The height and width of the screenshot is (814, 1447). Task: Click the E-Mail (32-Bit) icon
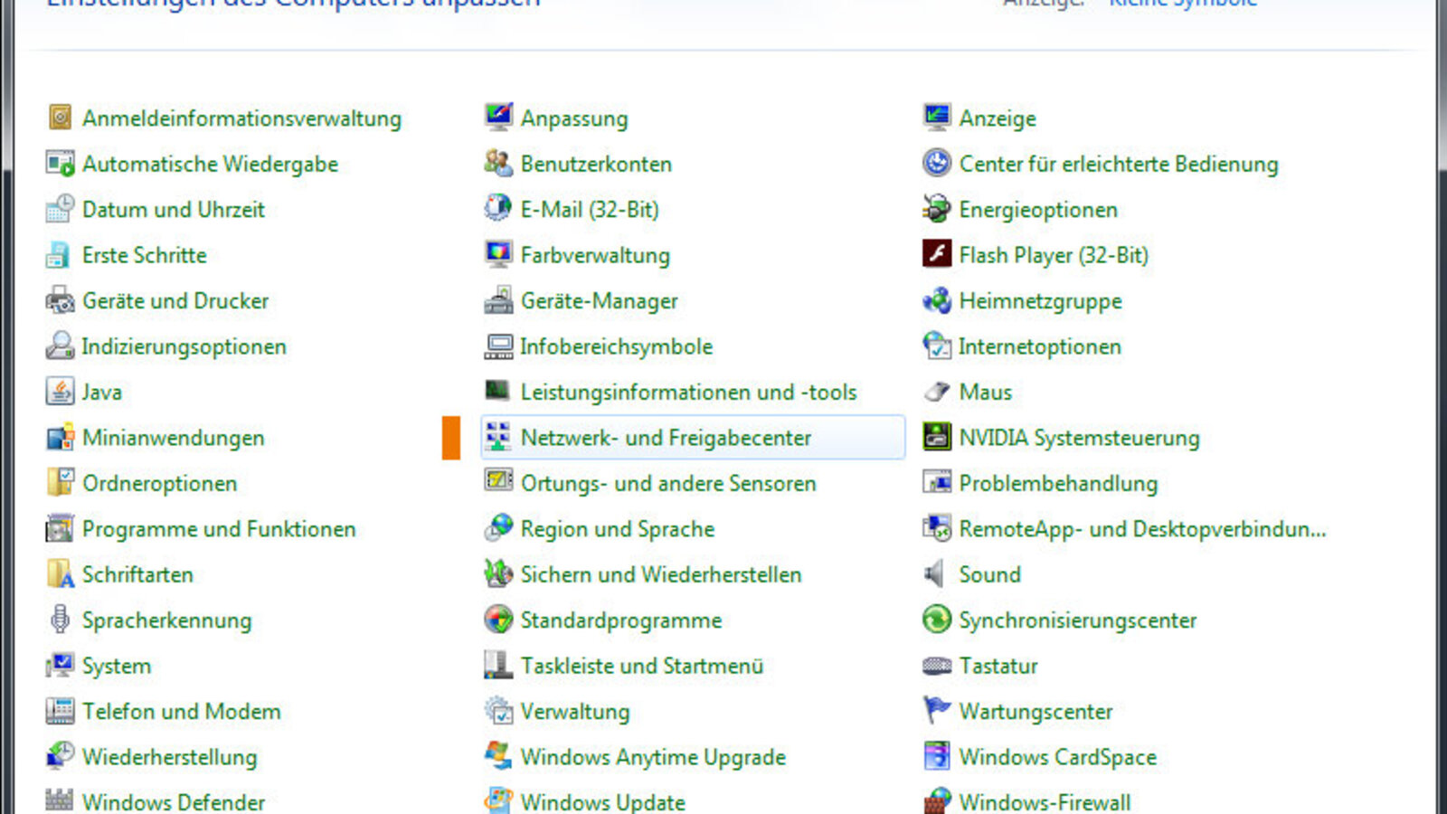pyautogui.click(x=498, y=209)
